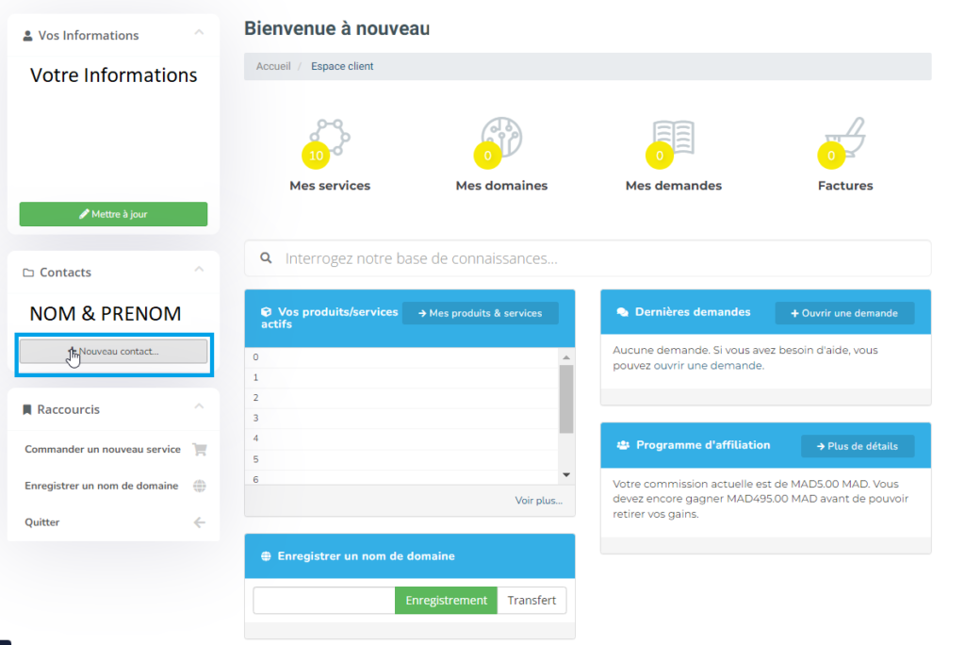Collapse the Contacts panel chevron
Screen dimensions: 965x645
199,270
